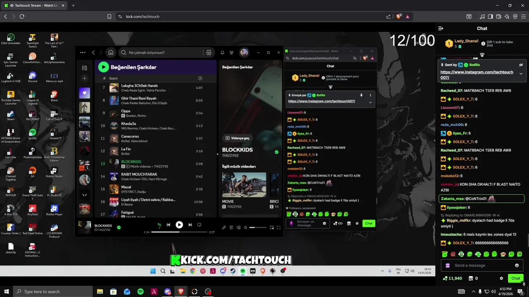This screenshot has height=297, width=529.
Task: Open Microsoft Store from the taskbar
Action: point(113,292)
